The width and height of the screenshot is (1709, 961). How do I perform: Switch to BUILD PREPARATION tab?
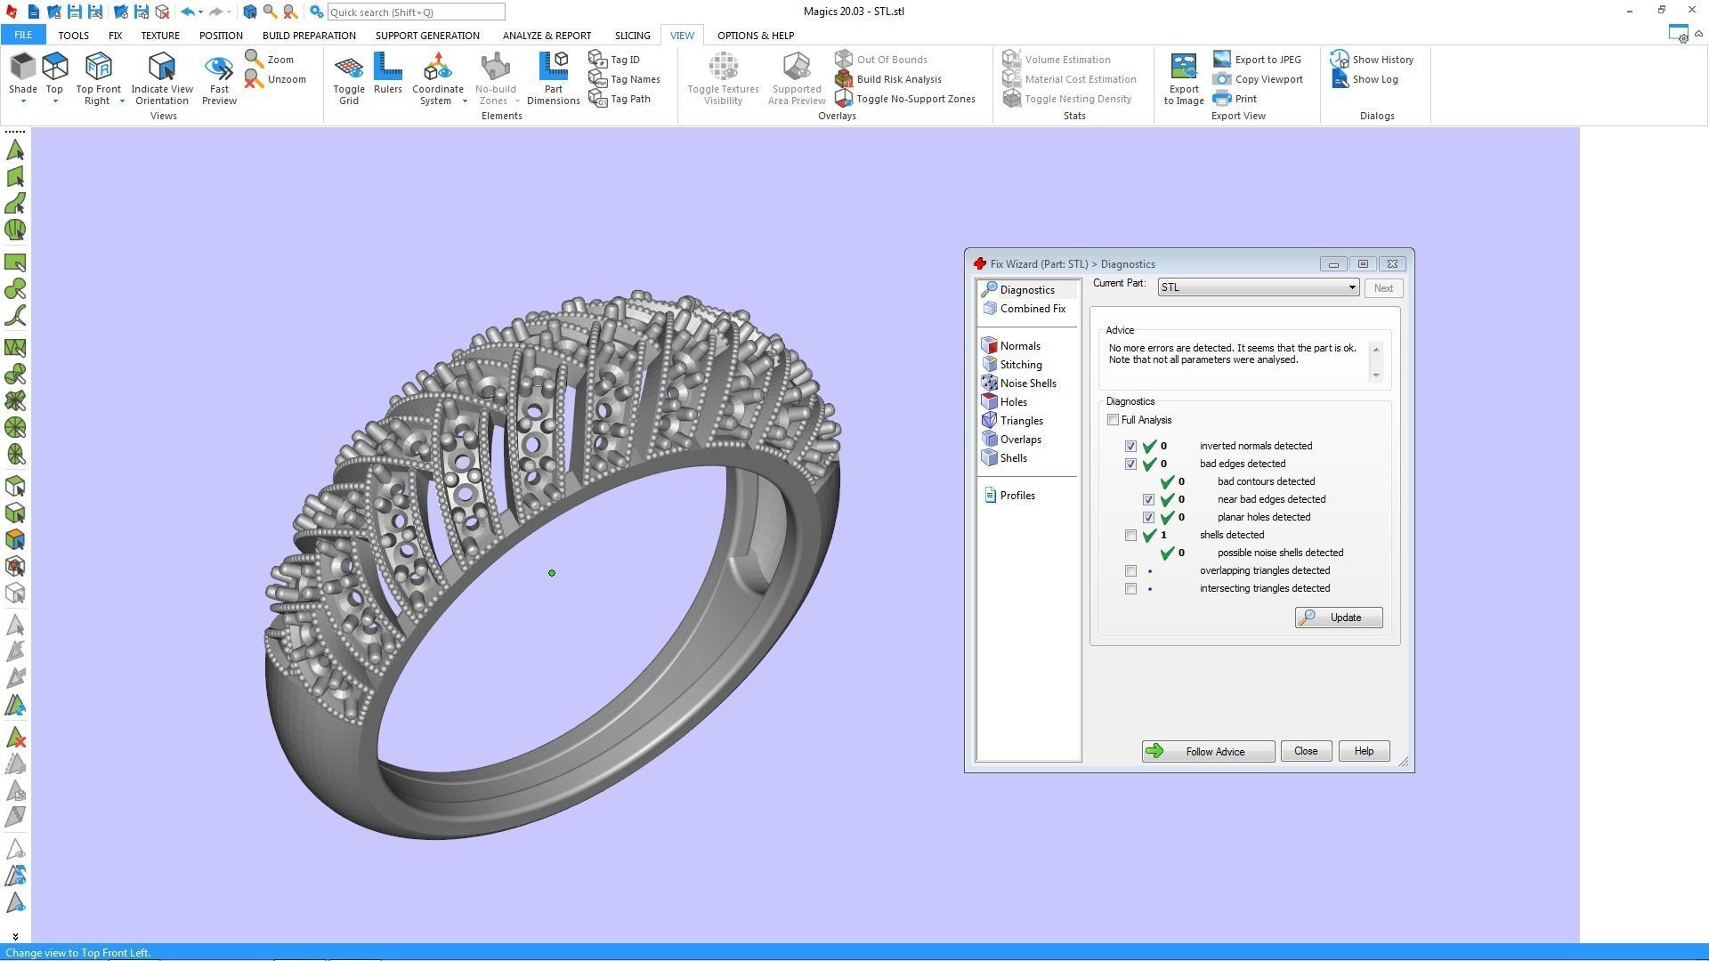(x=309, y=36)
